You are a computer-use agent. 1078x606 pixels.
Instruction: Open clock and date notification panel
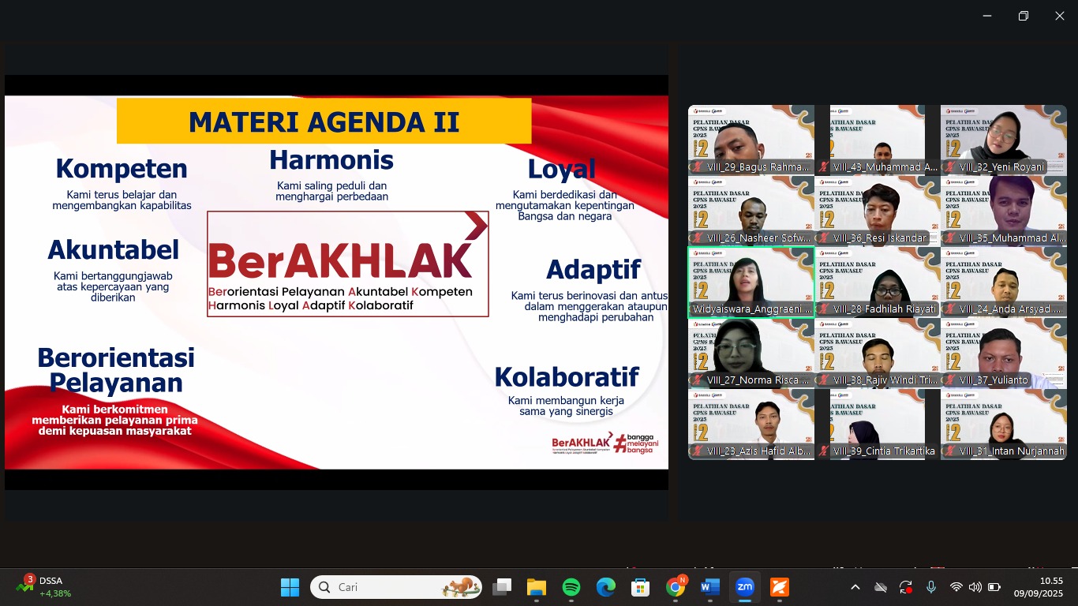pos(1039,587)
